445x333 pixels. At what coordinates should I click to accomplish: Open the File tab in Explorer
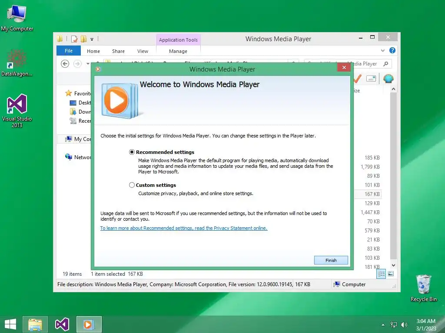coord(69,51)
